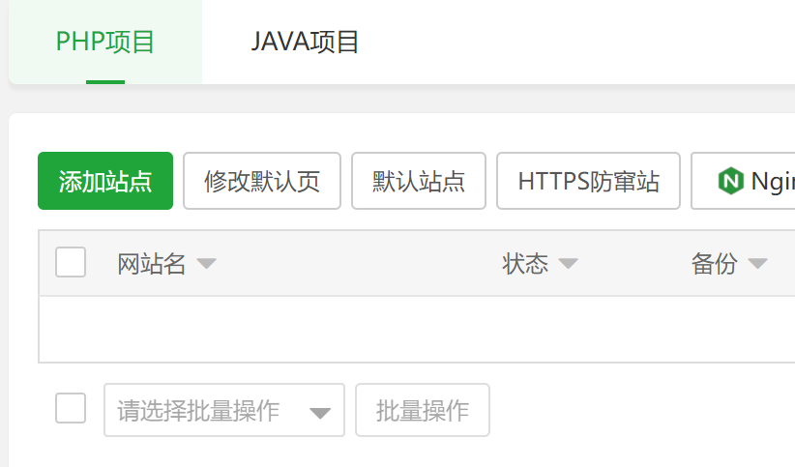Switch to the PHP项目 tab
The width and height of the screenshot is (795, 467).
pyautogui.click(x=105, y=42)
